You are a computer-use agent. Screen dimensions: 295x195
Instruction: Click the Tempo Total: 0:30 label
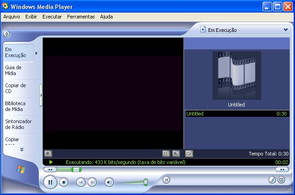pyautogui.click(x=268, y=154)
